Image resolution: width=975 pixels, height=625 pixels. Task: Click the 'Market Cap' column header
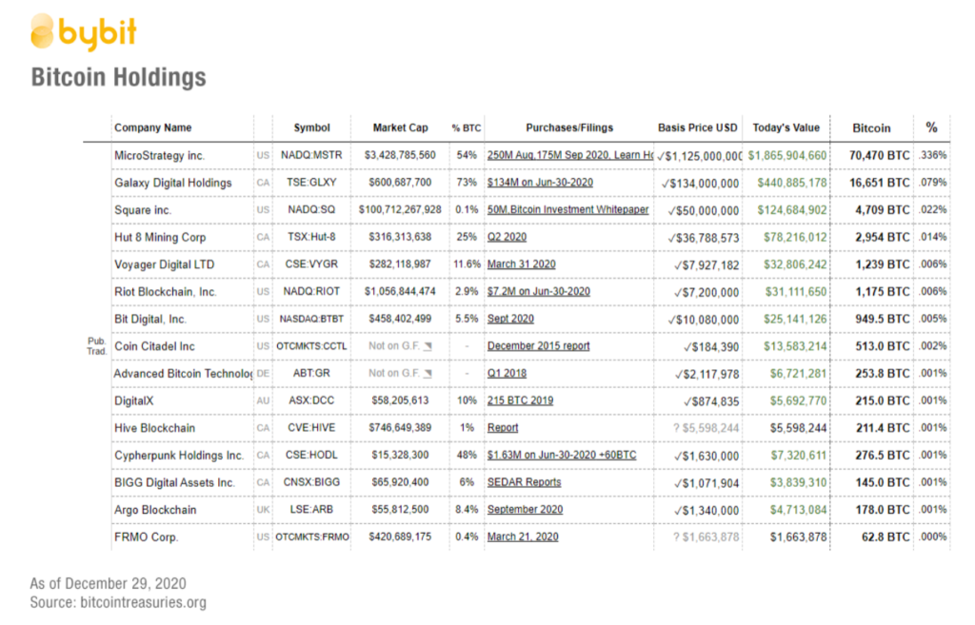(x=401, y=128)
